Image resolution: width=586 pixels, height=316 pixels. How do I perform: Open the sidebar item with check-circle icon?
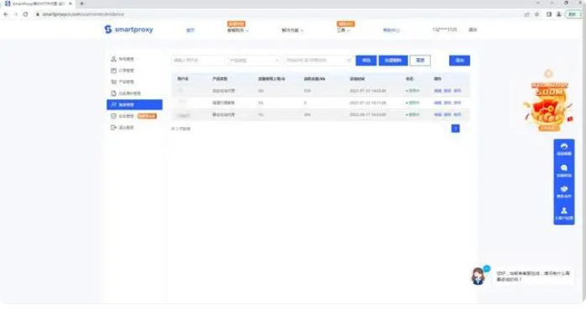click(x=123, y=116)
